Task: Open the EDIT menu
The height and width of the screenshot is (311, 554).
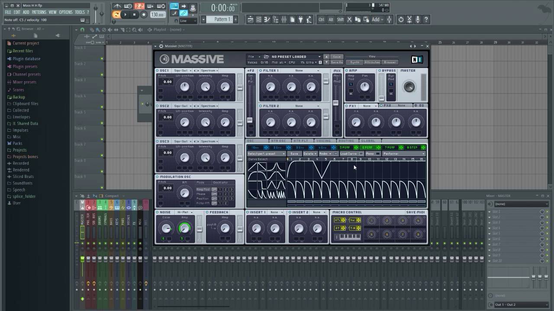Action: 17,13
